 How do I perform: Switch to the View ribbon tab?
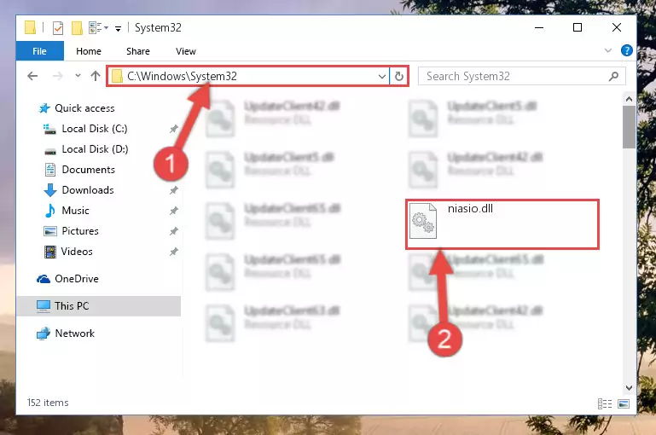pyautogui.click(x=186, y=51)
